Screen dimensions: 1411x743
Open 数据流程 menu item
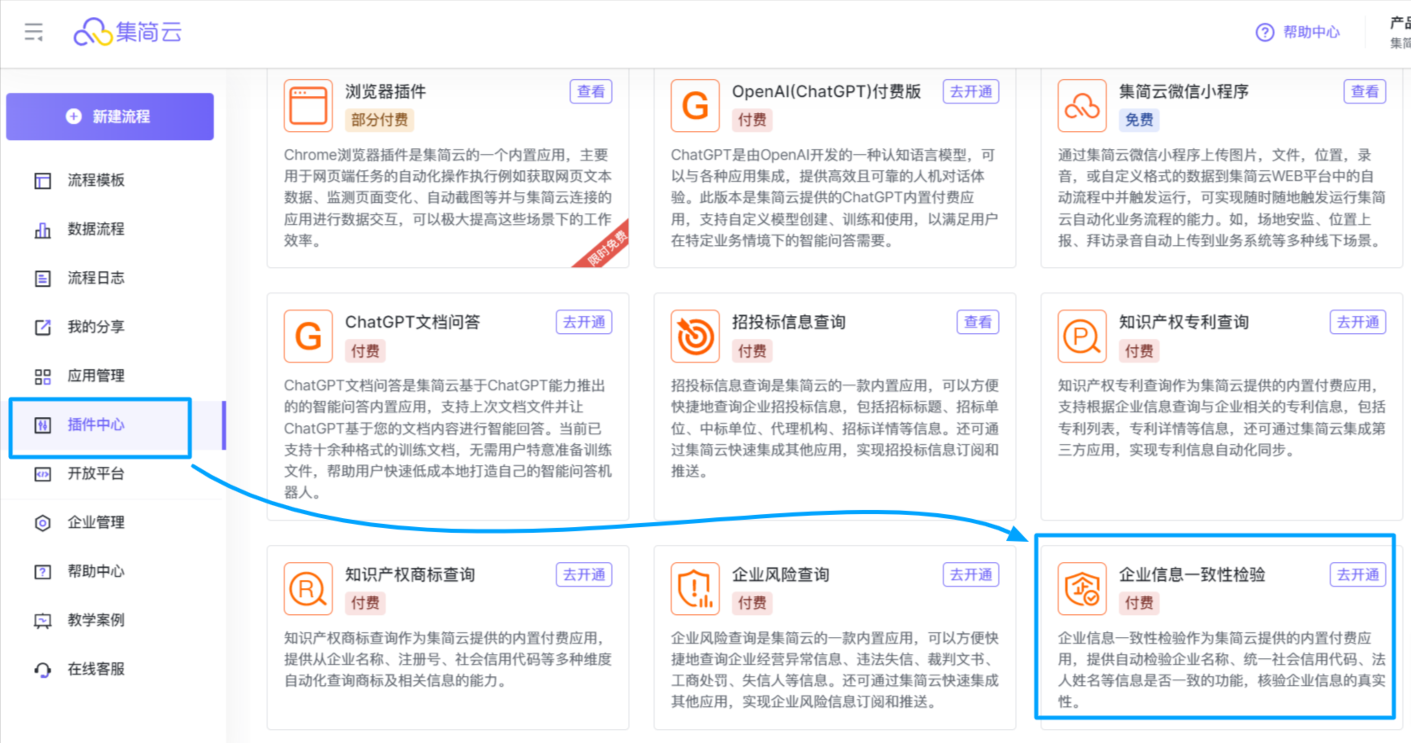[97, 229]
